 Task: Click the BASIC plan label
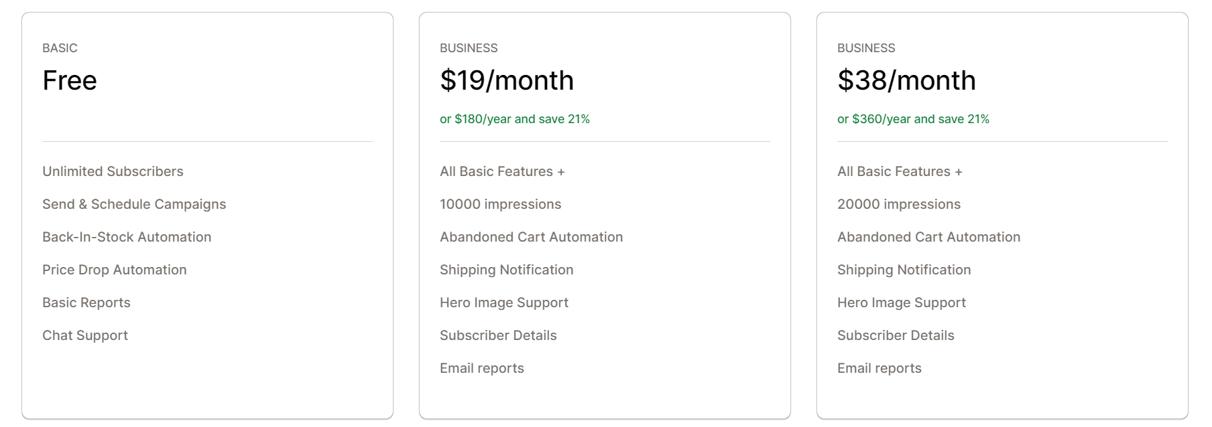pyautogui.click(x=60, y=48)
